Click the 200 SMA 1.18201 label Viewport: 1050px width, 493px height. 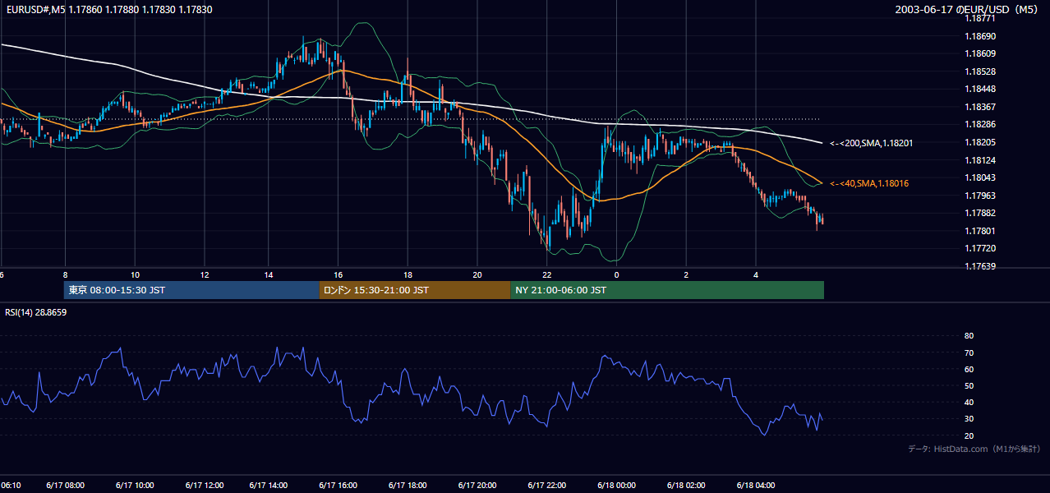tap(871, 143)
